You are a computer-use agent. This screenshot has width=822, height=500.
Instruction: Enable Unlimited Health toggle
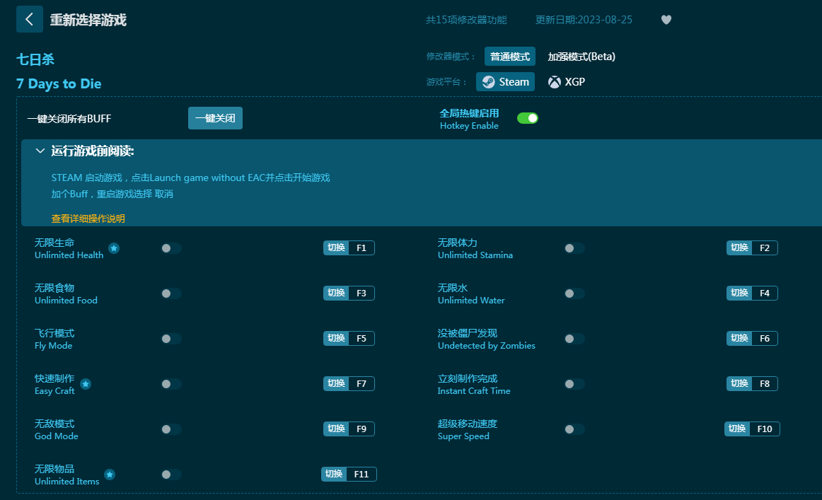pyautogui.click(x=171, y=248)
